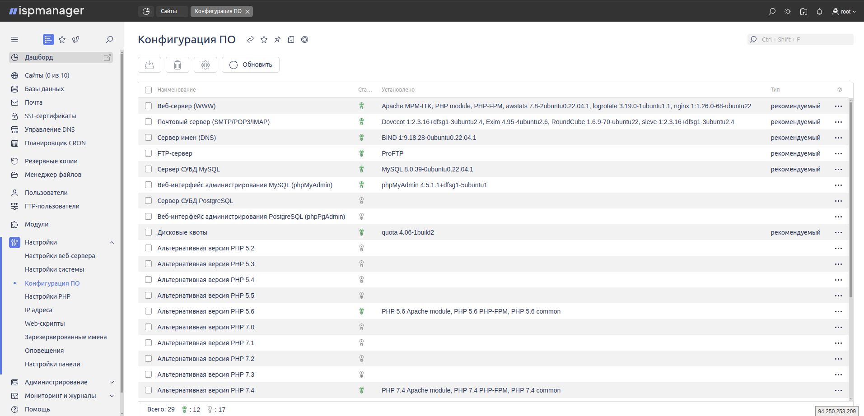Click the trash delete toolbar button
The width and height of the screenshot is (864, 416).
177,65
